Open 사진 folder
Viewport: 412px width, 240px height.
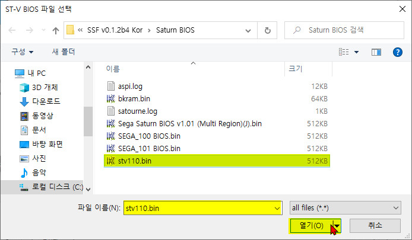[33, 158]
